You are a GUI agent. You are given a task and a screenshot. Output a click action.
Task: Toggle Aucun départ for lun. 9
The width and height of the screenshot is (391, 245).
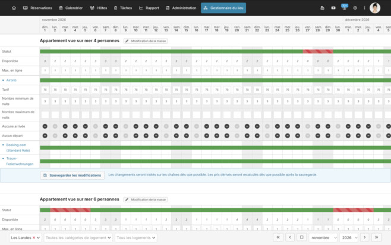pyautogui.click(x=126, y=136)
